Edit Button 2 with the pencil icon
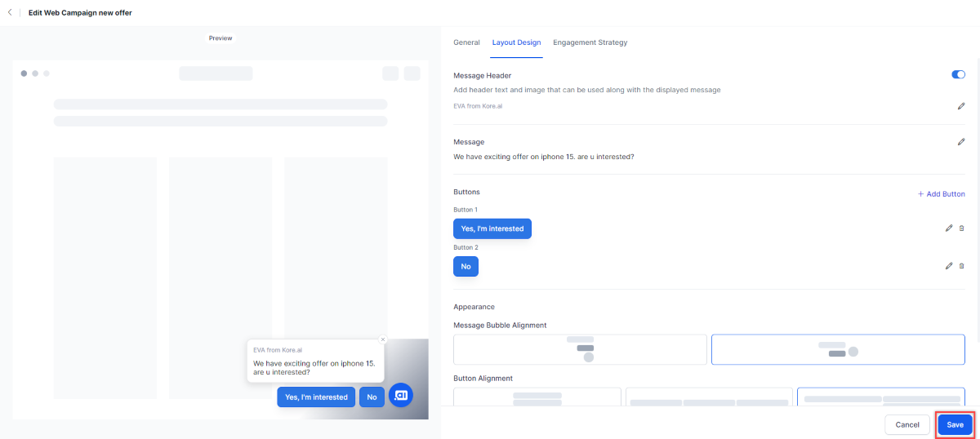This screenshot has height=439, width=980. (948, 266)
